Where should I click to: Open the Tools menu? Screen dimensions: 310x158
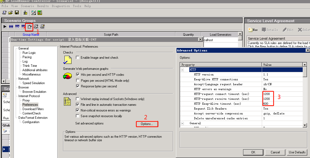pos(77,6)
